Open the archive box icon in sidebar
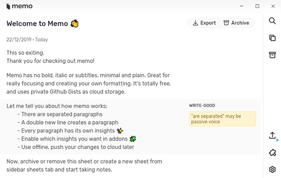The image size is (281, 178). click(272, 55)
